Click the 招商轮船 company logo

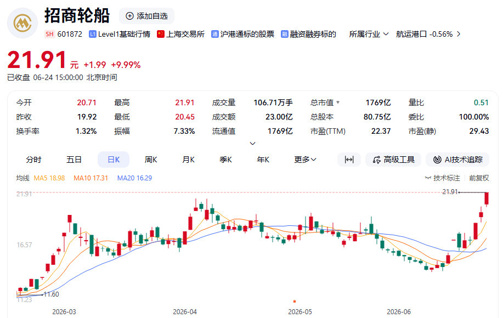[22, 23]
